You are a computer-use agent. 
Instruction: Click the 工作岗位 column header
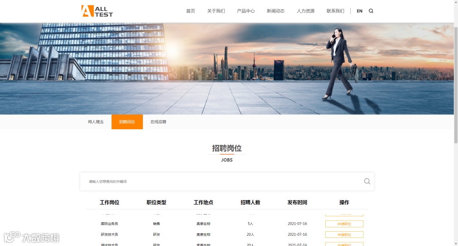click(109, 202)
